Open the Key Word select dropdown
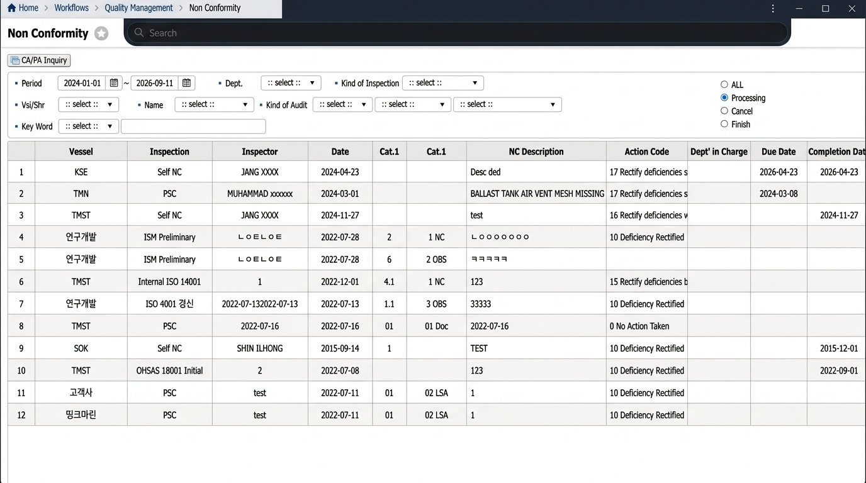Image resolution: width=866 pixels, height=483 pixels. coord(89,126)
